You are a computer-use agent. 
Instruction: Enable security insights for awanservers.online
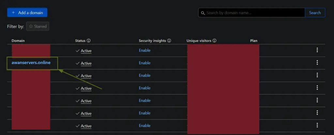(144, 63)
